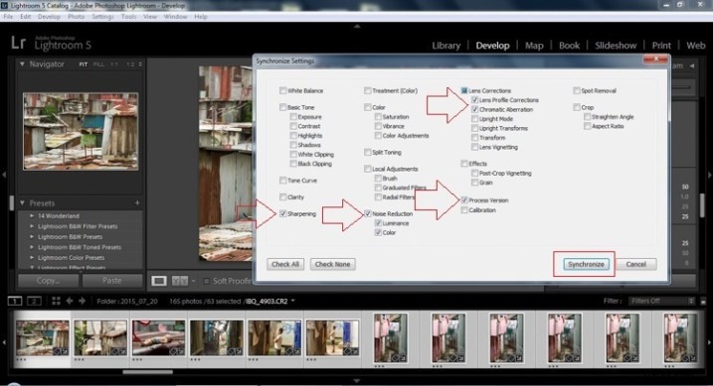Toggle the Soft Proofing checkbox
Viewport: 713px width, 386px height.
(206, 281)
